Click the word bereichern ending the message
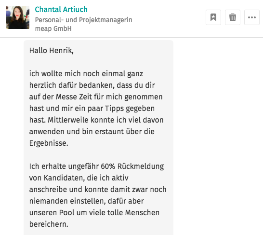 [49, 224]
